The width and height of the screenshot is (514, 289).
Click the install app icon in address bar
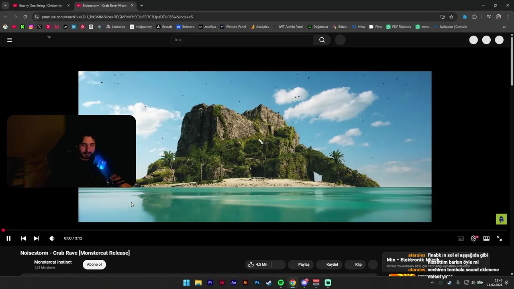pos(443,17)
